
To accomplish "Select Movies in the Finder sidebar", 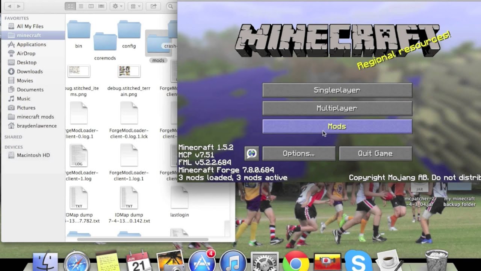I will tap(25, 81).
